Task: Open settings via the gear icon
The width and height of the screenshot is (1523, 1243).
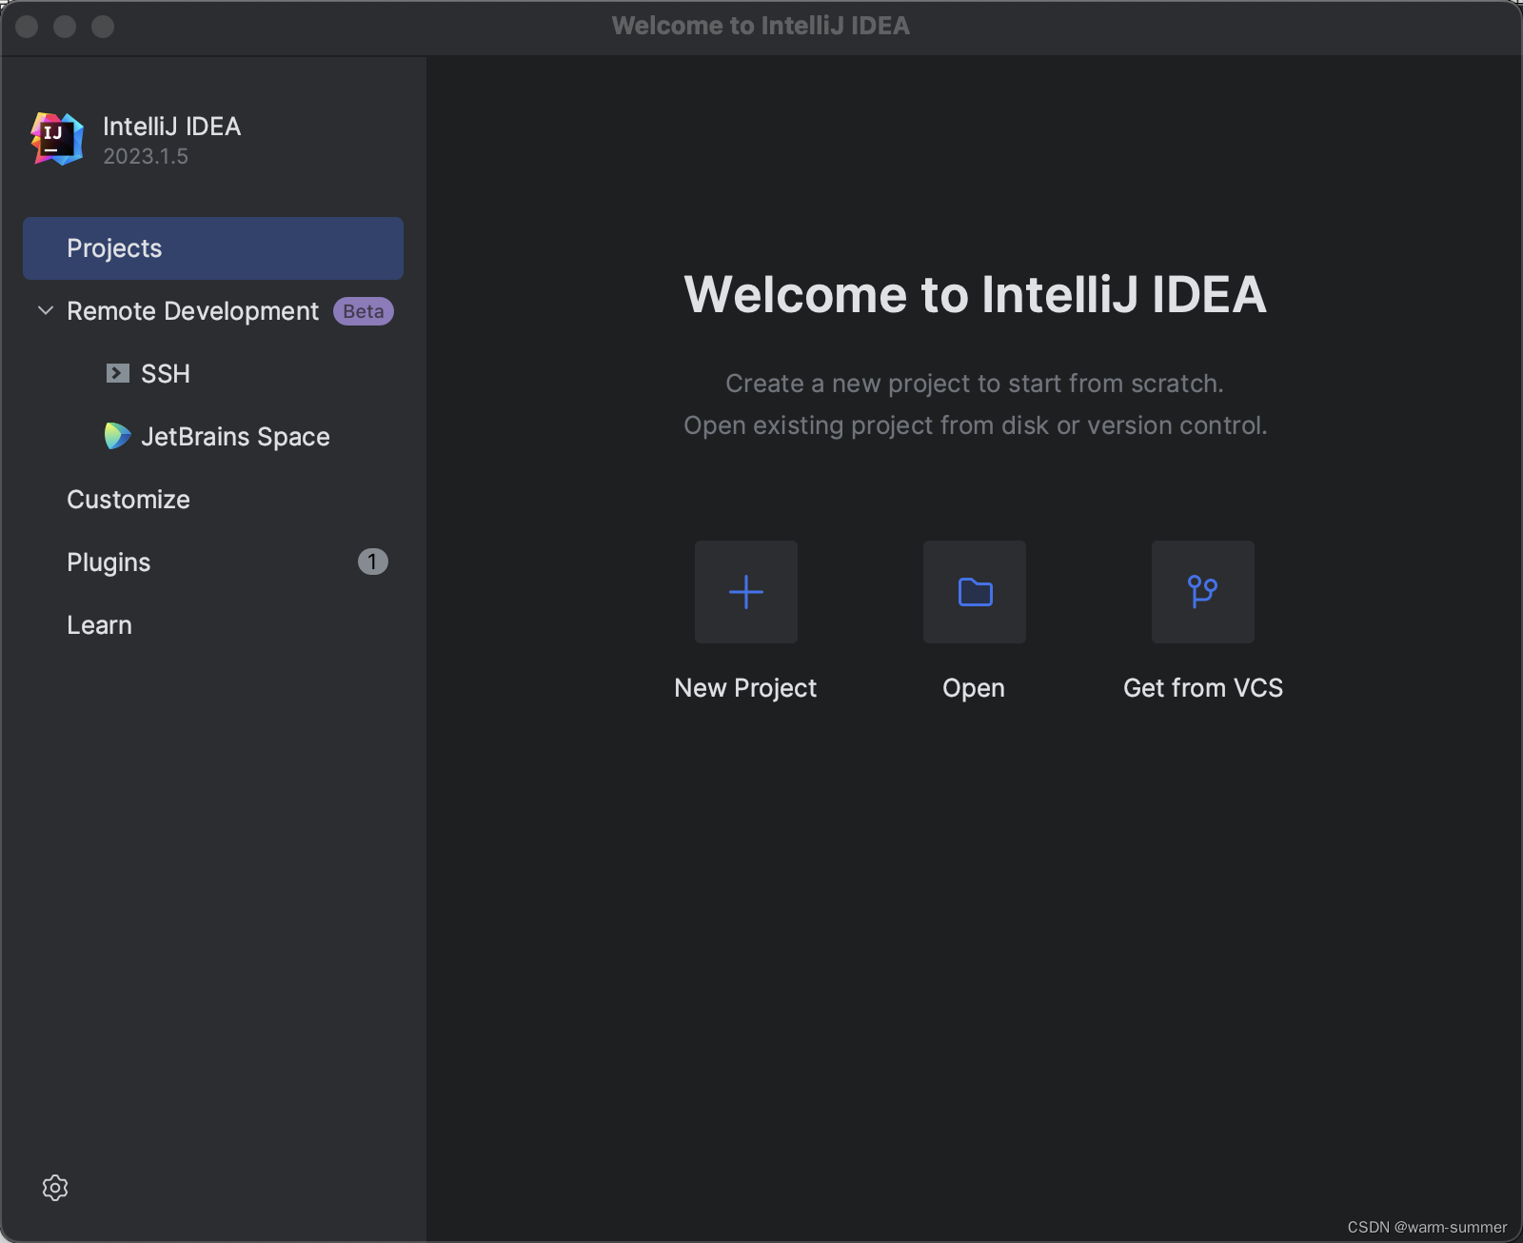Action: click(55, 1187)
